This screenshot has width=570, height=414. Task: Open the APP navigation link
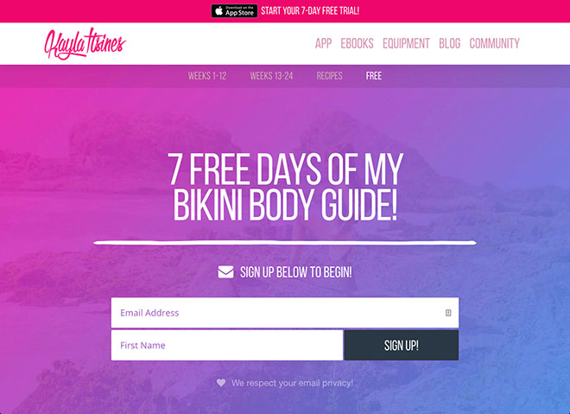click(x=323, y=44)
